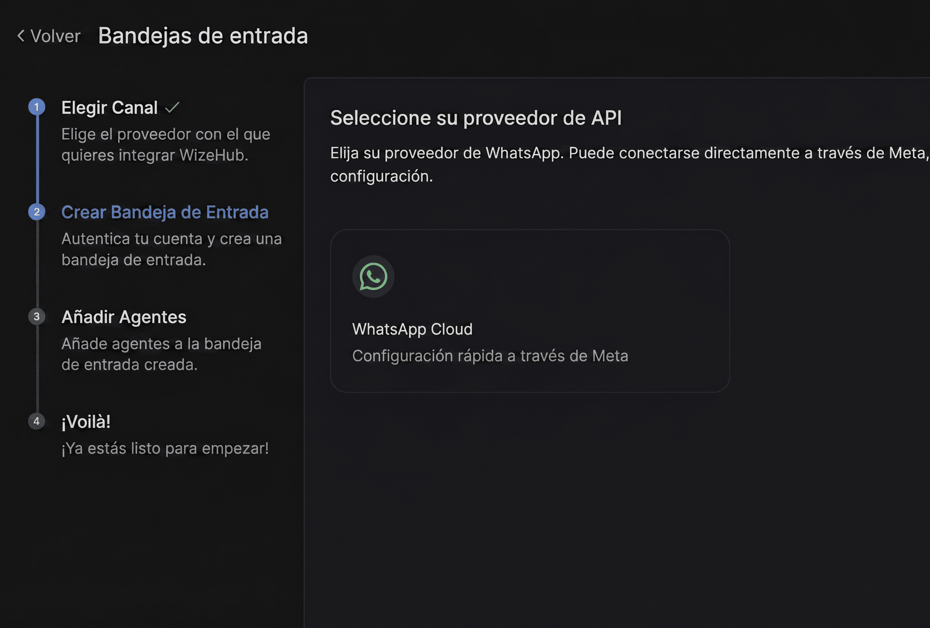Select the WhatsApp Cloud provider title
This screenshot has height=628, width=930.
412,329
